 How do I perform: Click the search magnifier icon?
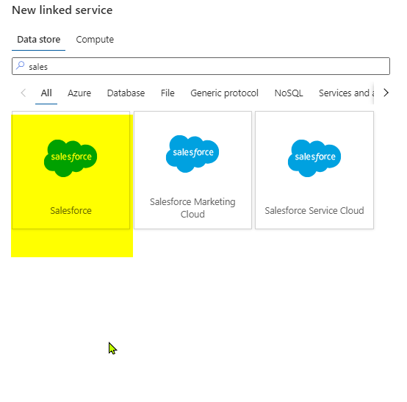point(21,65)
